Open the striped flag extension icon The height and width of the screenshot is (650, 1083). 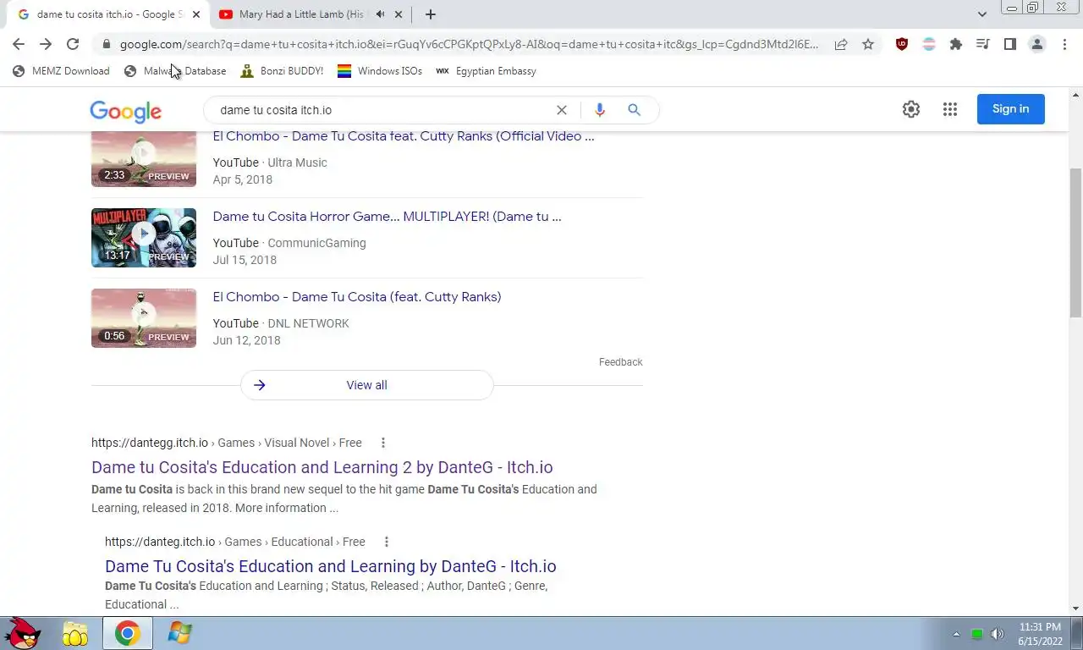[x=929, y=44]
